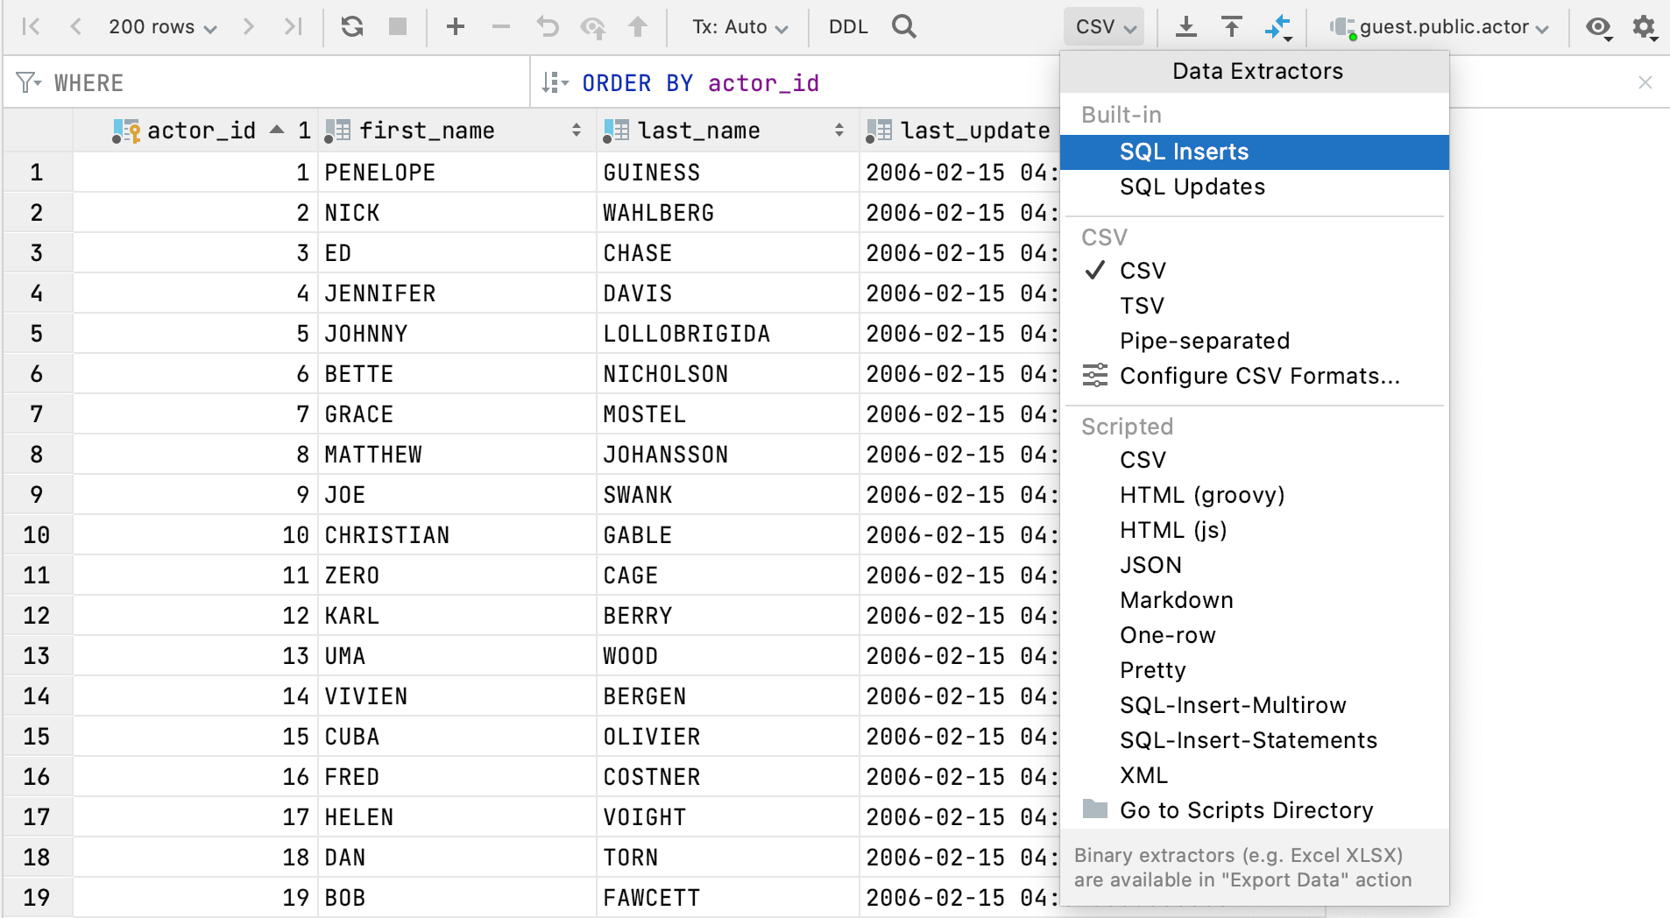
Task: Open the Tx: Auto transaction mode dropdown
Action: pyautogui.click(x=739, y=26)
